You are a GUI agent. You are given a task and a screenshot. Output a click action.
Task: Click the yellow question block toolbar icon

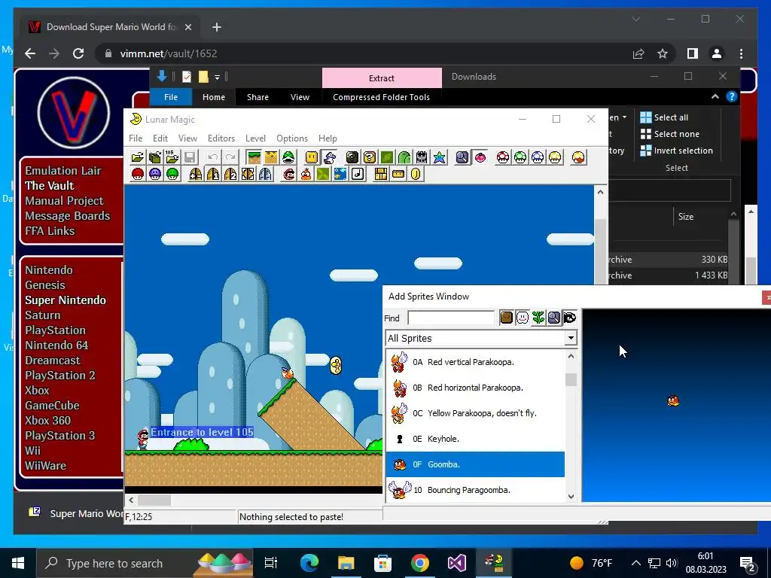[369, 157]
